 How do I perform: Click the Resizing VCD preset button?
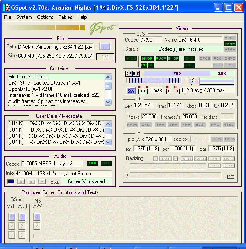point(187,159)
